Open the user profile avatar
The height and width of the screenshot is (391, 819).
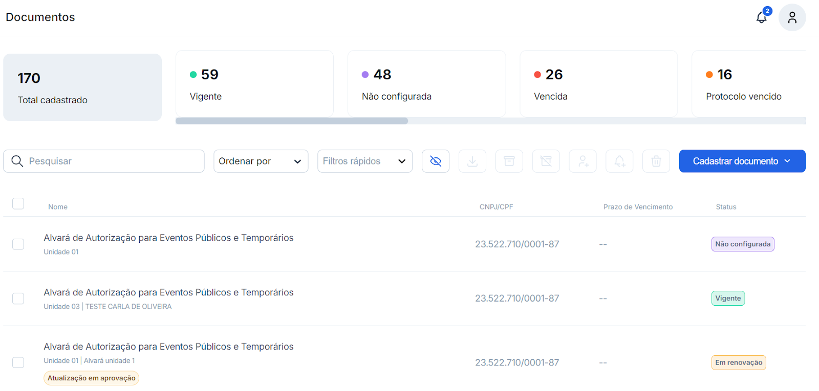coord(792,17)
